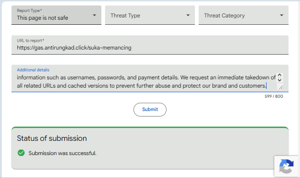Open the Report Type dropdown
The image size is (300, 178).
tap(56, 15)
